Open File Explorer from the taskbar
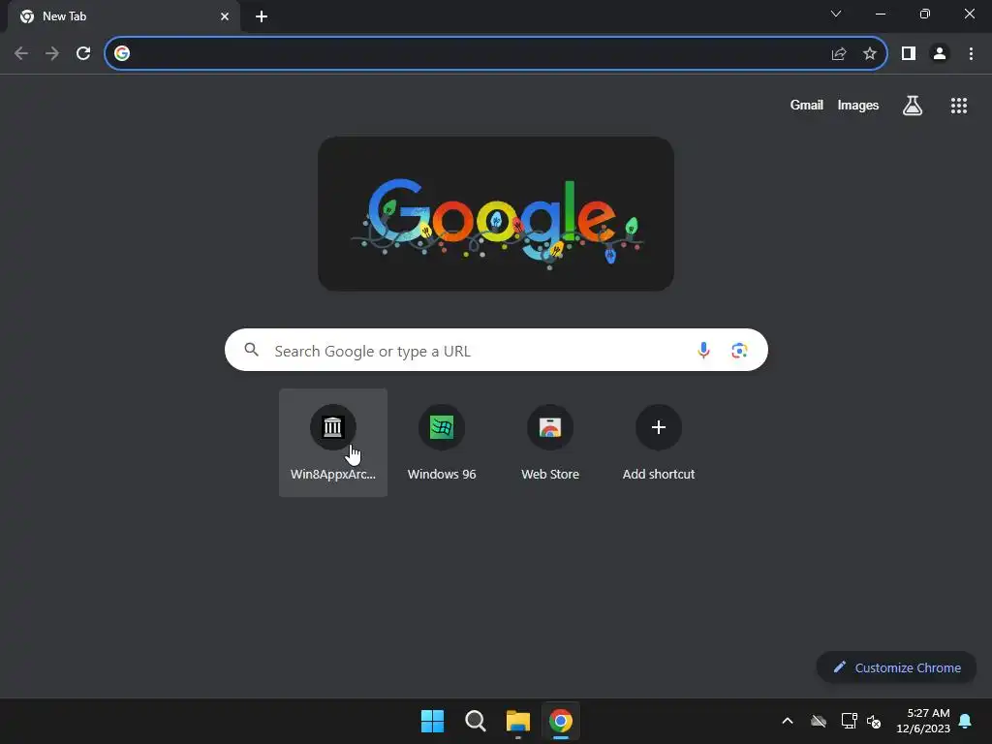992x744 pixels. (x=518, y=721)
